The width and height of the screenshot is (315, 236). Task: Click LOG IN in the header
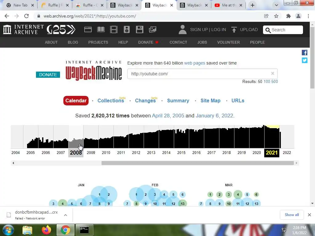tap(219, 29)
